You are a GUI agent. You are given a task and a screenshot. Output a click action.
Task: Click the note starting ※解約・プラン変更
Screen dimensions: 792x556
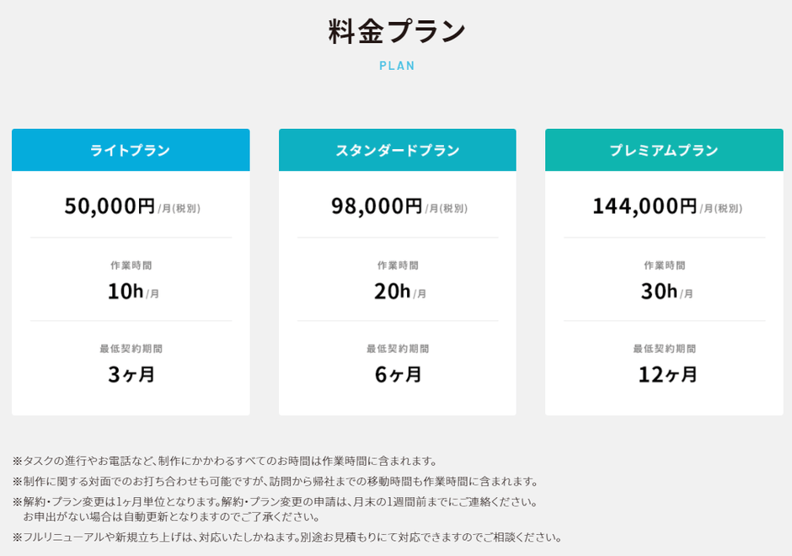point(276,501)
